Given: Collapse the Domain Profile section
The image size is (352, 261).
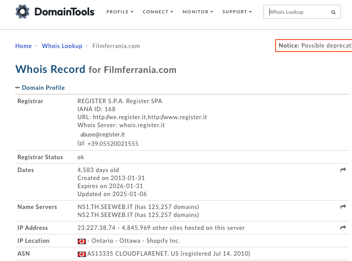Looking at the screenshot, I should click(40, 88).
